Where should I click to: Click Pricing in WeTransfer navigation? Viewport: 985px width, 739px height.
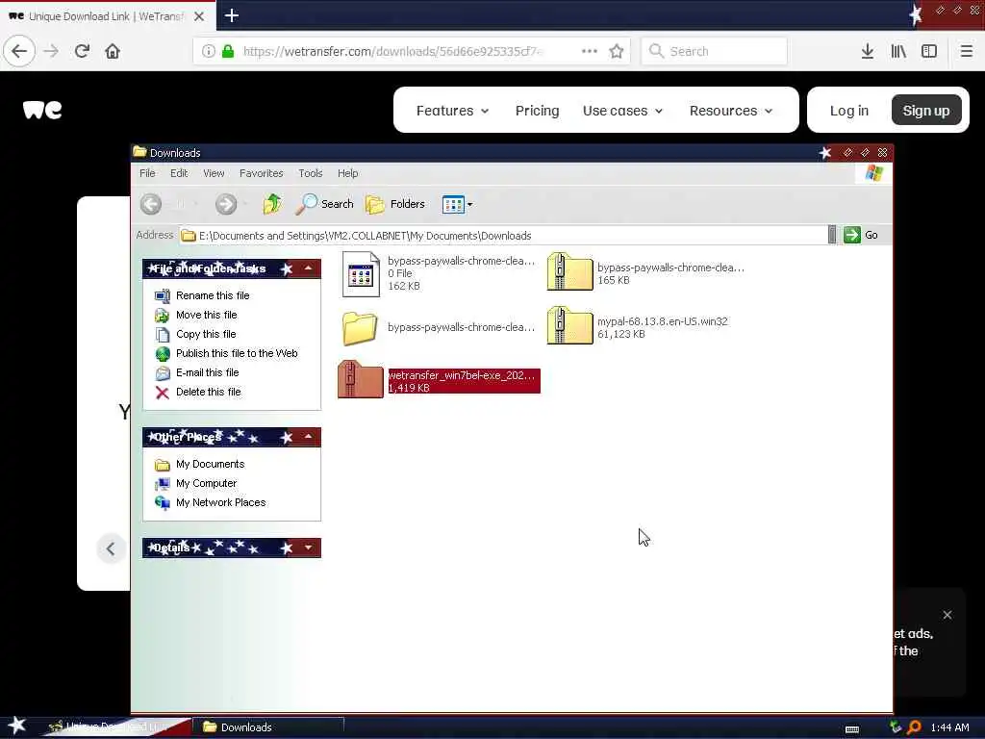coord(537,111)
